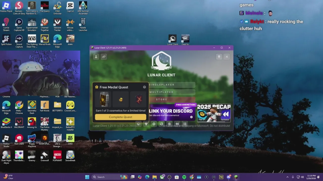Select the skate. desktop icon
The width and height of the screenshot is (323, 181).
pos(70,40)
